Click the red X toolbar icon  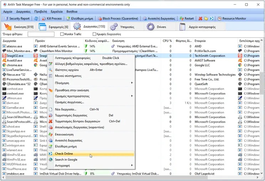201,18
